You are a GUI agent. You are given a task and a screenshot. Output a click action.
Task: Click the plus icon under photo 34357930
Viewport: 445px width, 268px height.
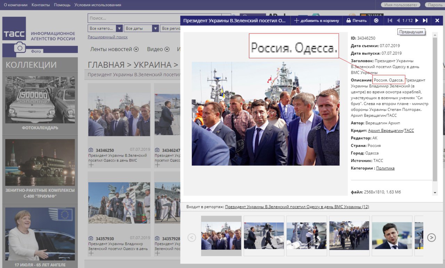click(x=91, y=253)
